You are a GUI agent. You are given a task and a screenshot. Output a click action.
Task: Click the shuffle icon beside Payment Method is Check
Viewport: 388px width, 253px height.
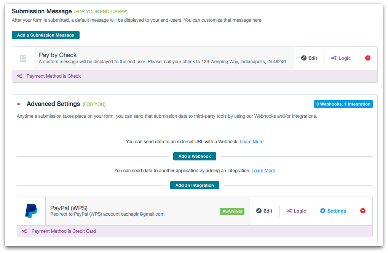tap(19, 76)
